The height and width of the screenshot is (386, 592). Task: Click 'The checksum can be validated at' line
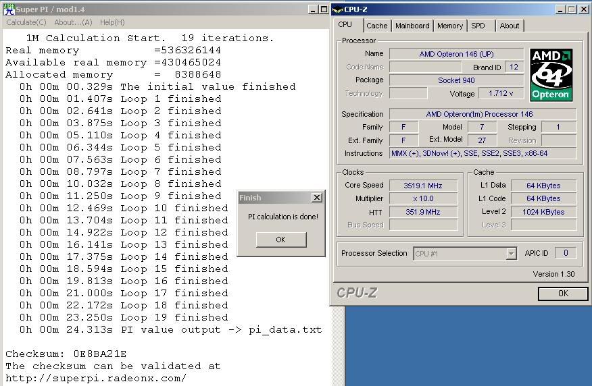[x=113, y=366]
